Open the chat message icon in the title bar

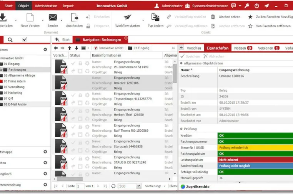[233, 6]
